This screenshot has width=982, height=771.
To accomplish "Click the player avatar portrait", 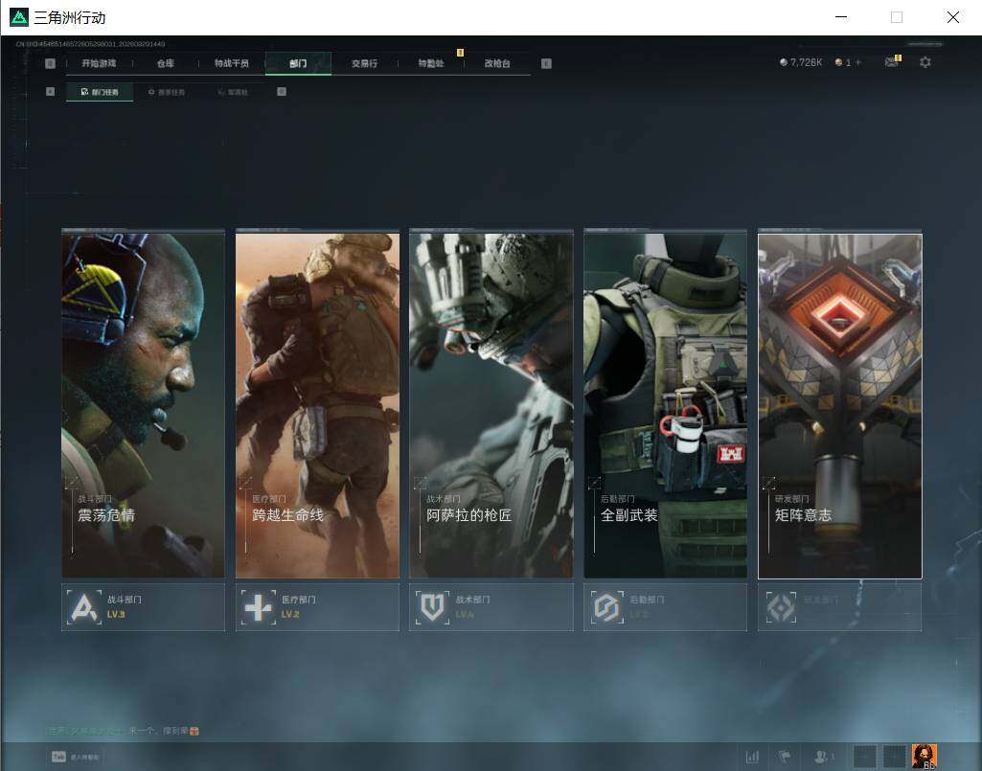I will click(924, 756).
